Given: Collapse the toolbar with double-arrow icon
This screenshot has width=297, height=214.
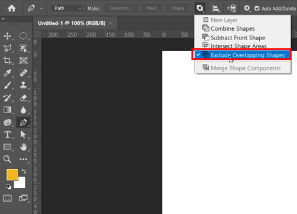Looking at the screenshot, I should point(3,19).
